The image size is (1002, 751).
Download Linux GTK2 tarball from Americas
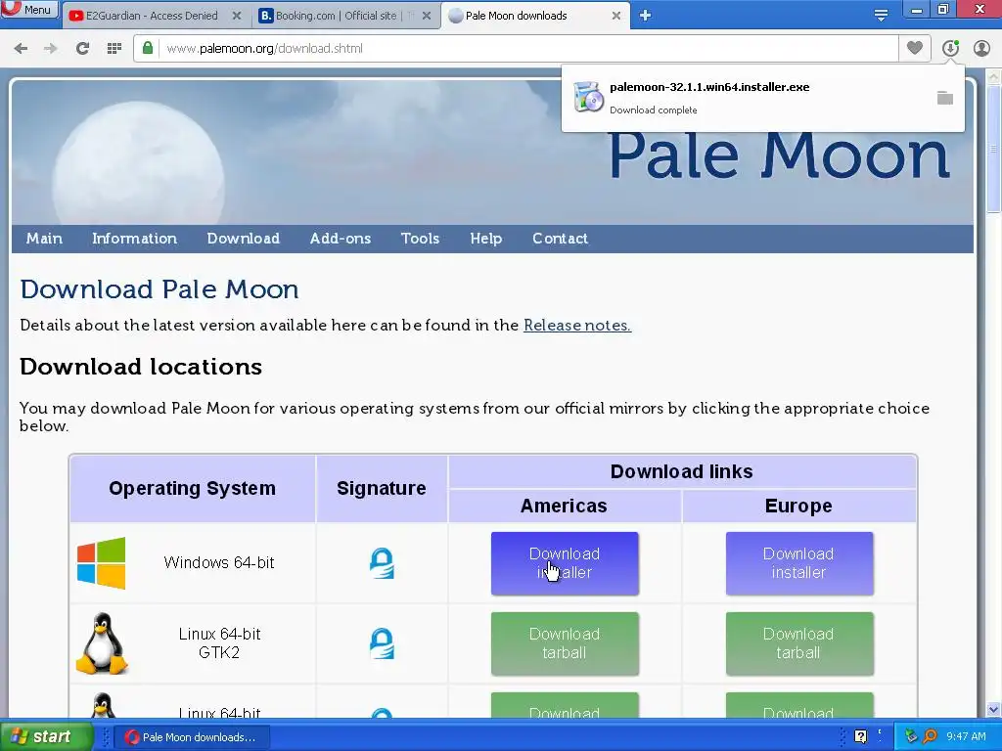pyautogui.click(x=565, y=643)
